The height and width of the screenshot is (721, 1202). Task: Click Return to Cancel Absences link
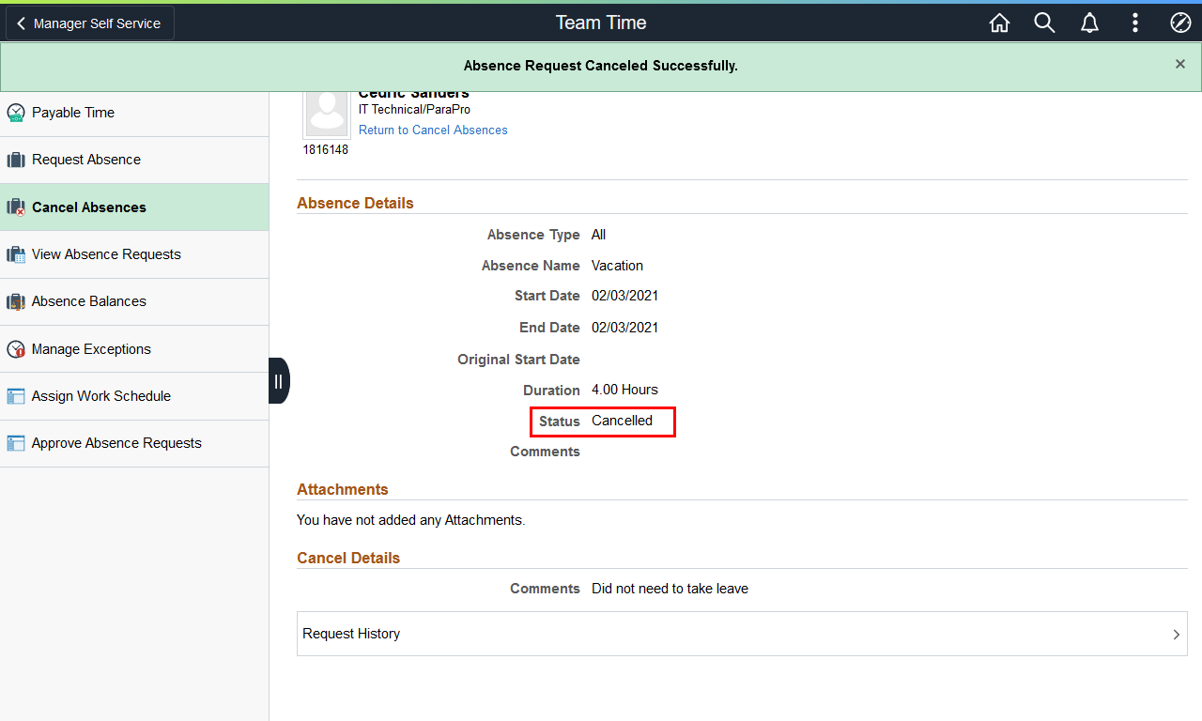coord(433,130)
